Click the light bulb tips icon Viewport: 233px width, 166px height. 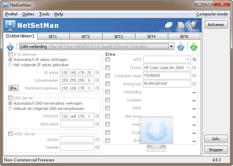tap(193, 25)
